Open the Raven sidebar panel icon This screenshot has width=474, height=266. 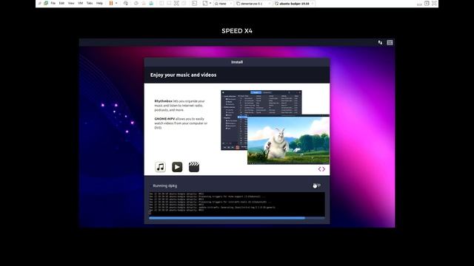(390, 43)
